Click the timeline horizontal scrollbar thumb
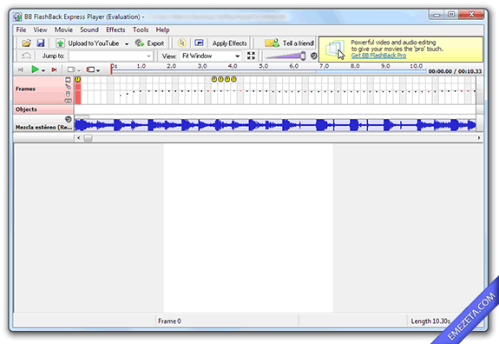This screenshot has width=499, height=344. (x=89, y=138)
